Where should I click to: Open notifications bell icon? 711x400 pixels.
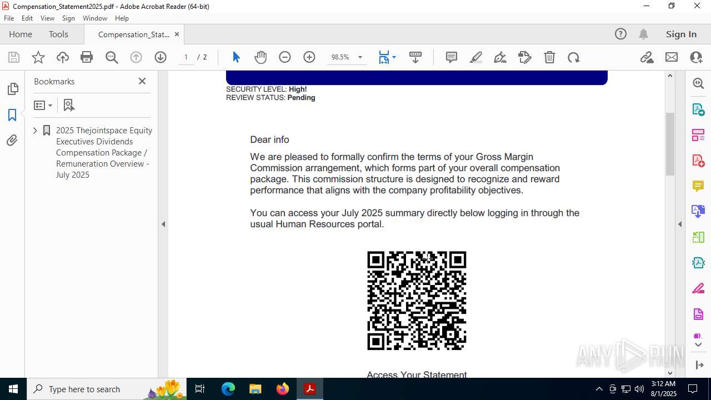(x=643, y=34)
